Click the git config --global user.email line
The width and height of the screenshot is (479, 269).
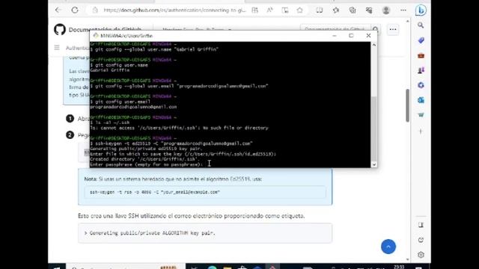[180, 86]
